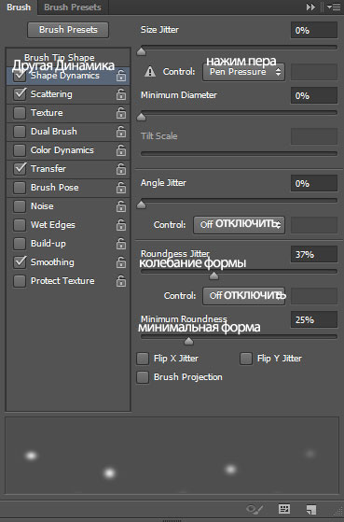
Task: Open the panel flyout menu icon
Action: point(334,7)
